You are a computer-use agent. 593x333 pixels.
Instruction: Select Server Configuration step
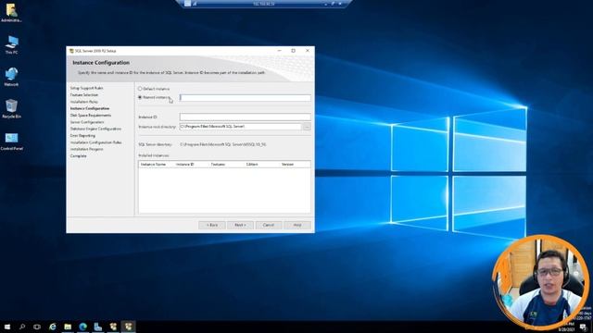point(87,122)
